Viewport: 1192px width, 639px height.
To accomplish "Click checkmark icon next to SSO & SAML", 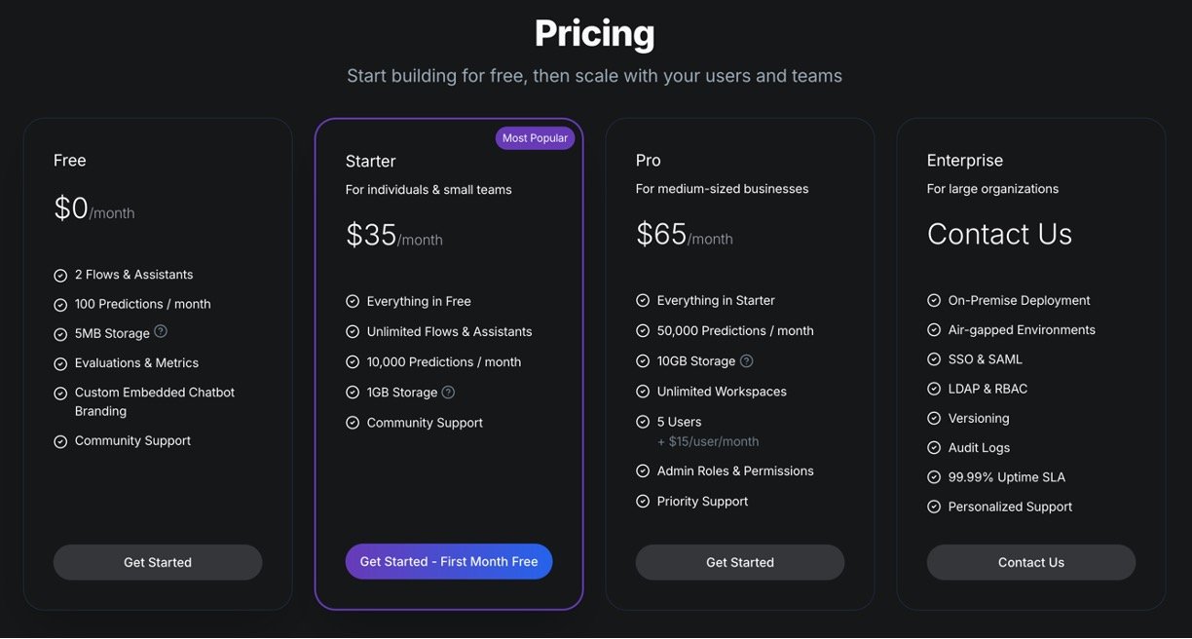I will tap(934, 359).
